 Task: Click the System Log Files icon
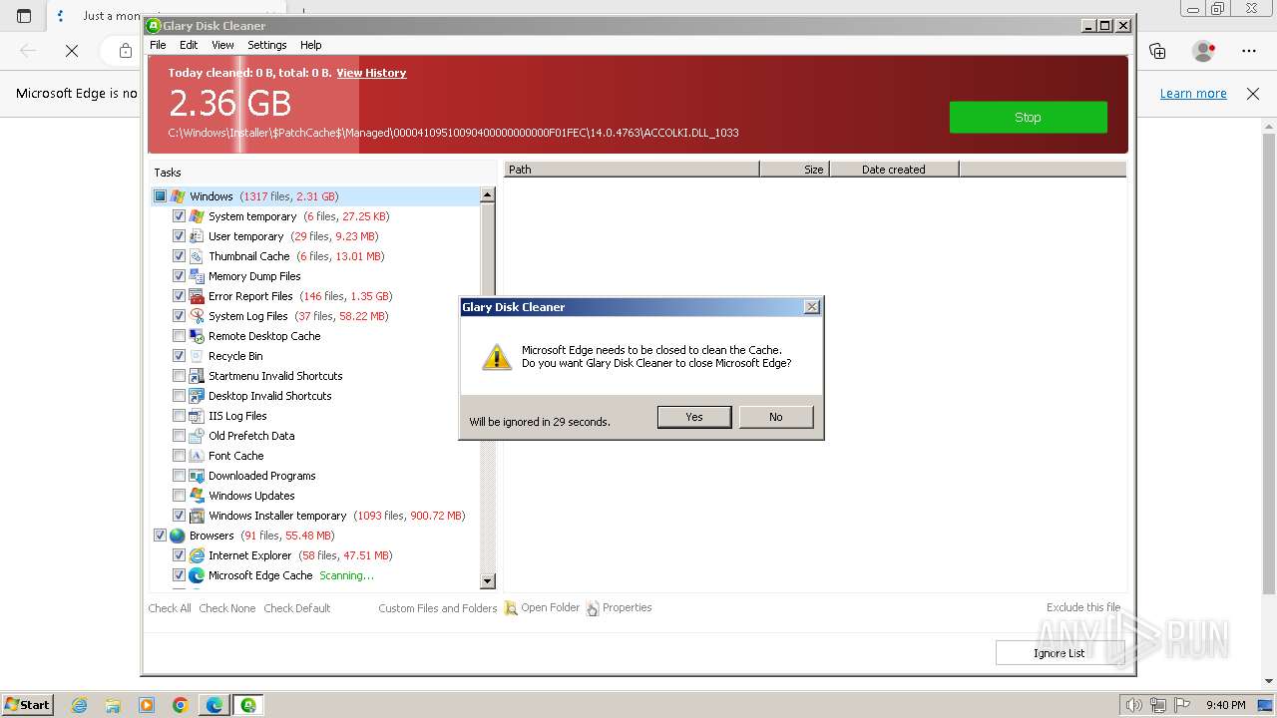coord(197,316)
